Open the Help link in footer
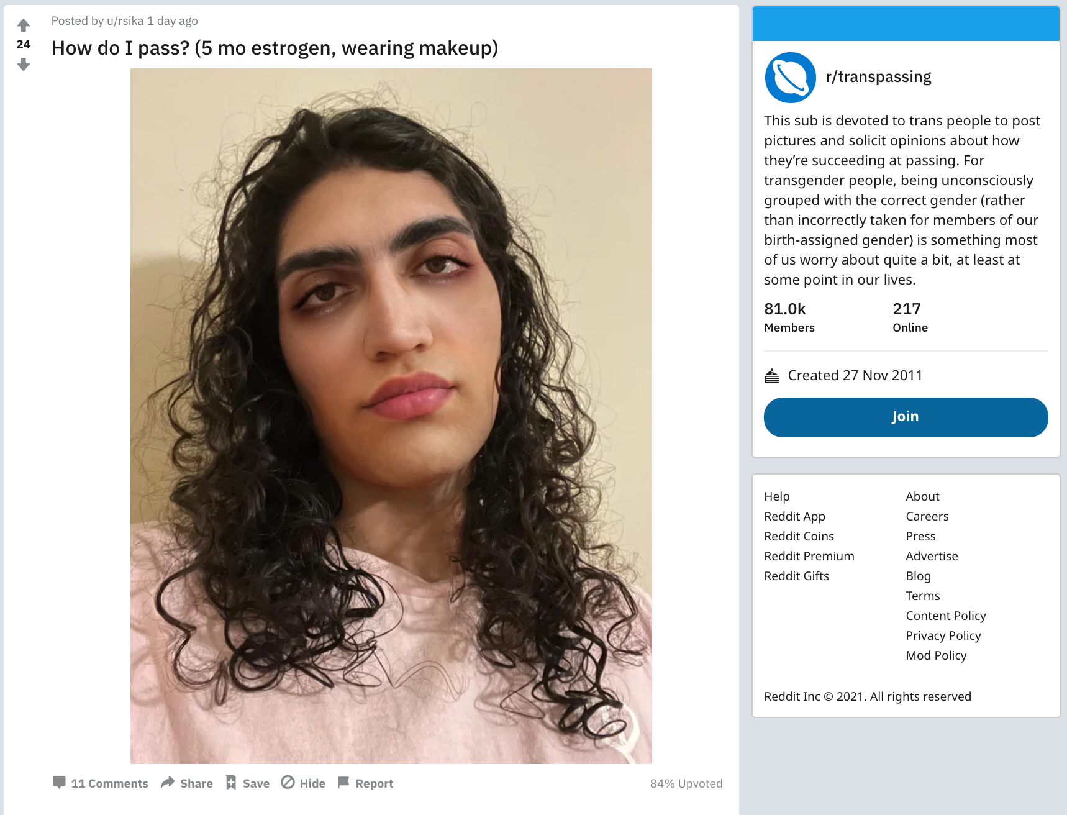The height and width of the screenshot is (815, 1067). point(776,496)
